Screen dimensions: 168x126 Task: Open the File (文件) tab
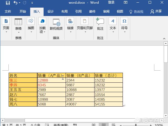(x=8, y=12)
